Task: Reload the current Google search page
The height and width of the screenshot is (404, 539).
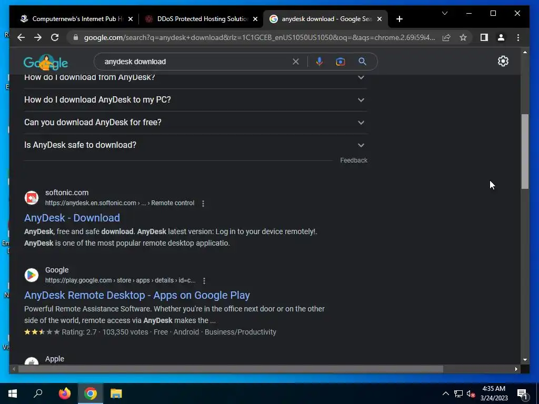Action: pos(55,37)
